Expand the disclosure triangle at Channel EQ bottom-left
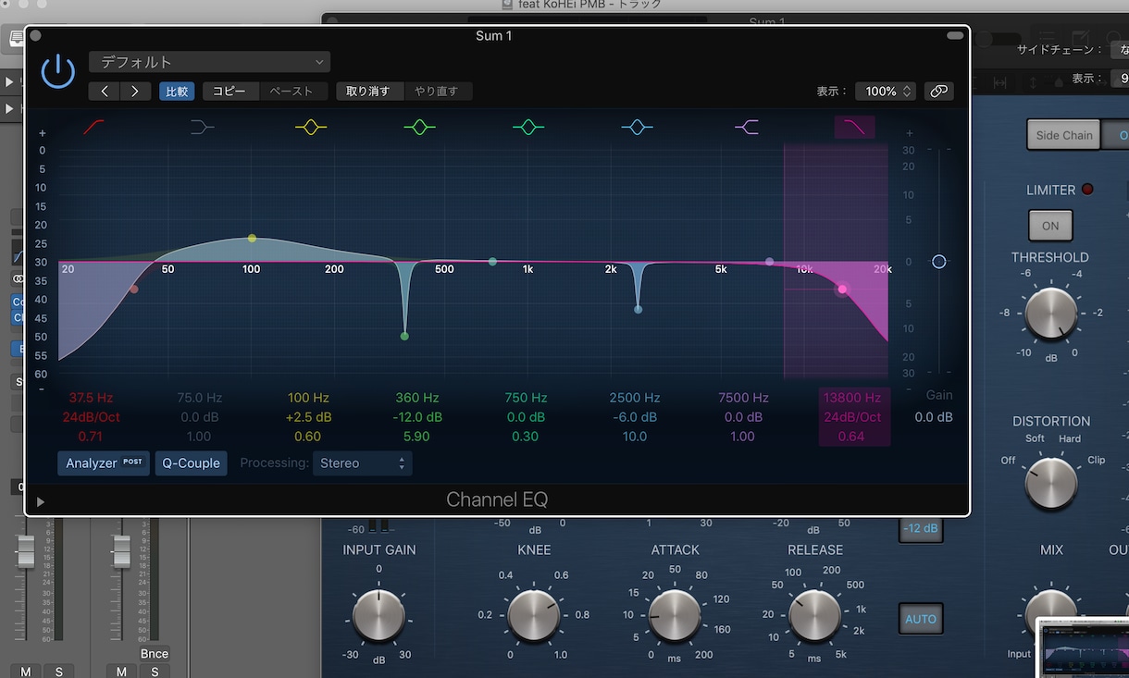Screen dimensions: 1129x678 [x=40, y=501]
